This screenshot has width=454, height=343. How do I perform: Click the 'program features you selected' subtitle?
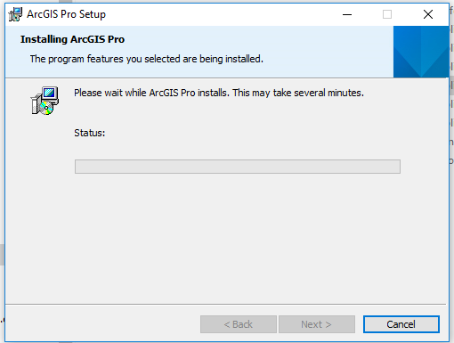tap(147, 59)
